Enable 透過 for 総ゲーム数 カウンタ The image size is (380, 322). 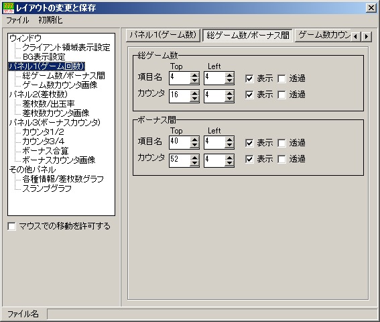(x=281, y=95)
